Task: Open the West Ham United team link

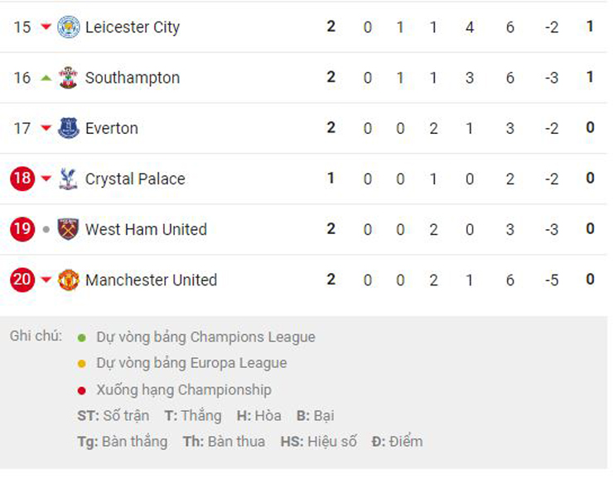Action: pyautogui.click(x=146, y=229)
